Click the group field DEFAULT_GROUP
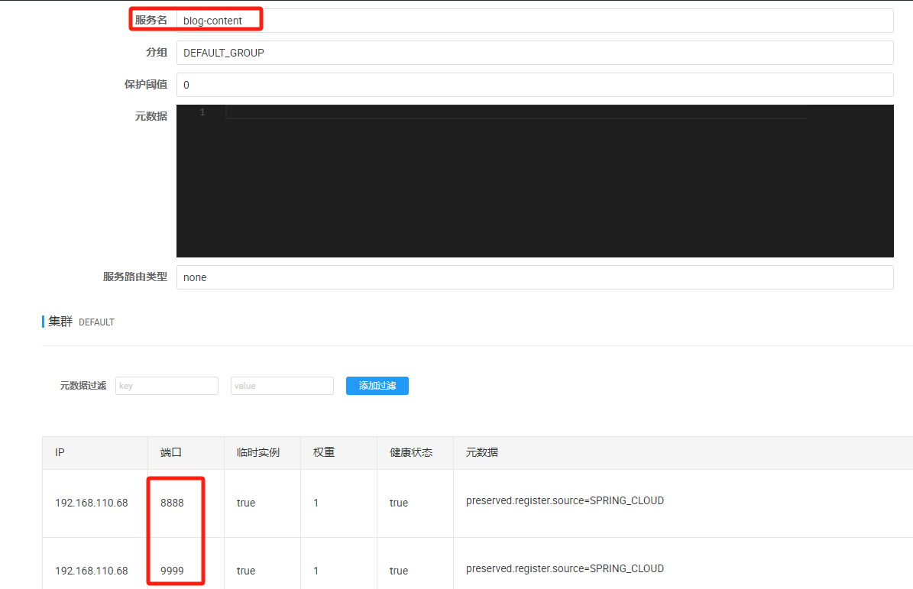Image resolution: width=913 pixels, height=589 pixels. click(535, 53)
